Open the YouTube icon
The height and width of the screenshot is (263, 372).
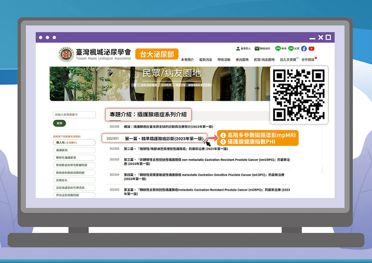click(x=311, y=49)
